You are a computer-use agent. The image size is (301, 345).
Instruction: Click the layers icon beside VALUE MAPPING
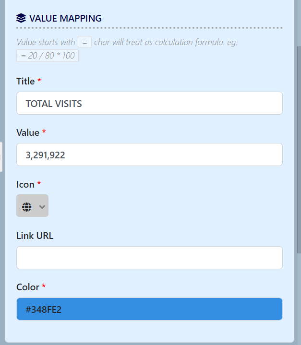21,18
